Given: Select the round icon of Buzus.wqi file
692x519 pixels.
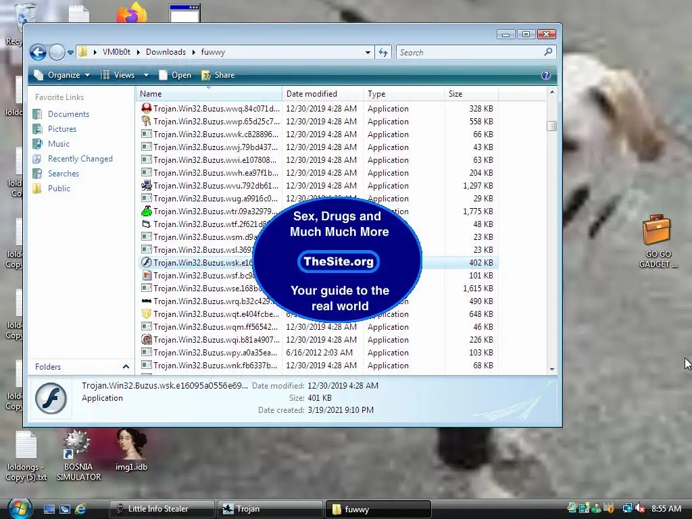Looking at the screenshot, I should pyautogui.click(x=147, y=339).
